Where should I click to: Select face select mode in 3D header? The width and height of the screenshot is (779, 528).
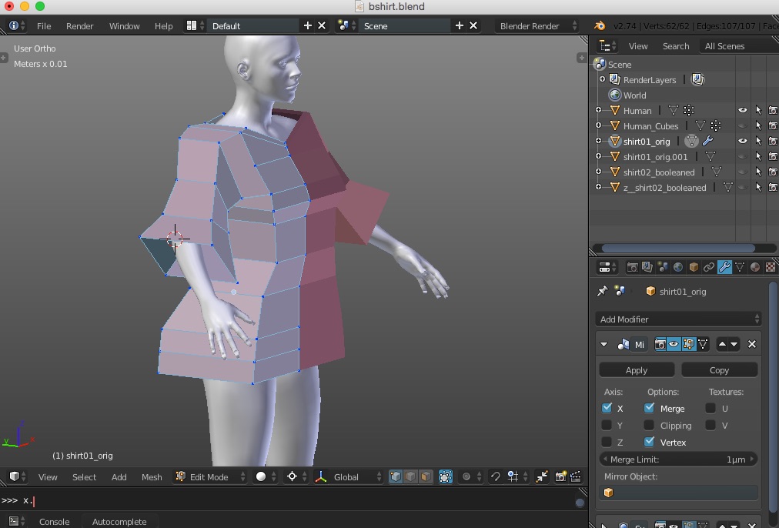click(426, 477)
